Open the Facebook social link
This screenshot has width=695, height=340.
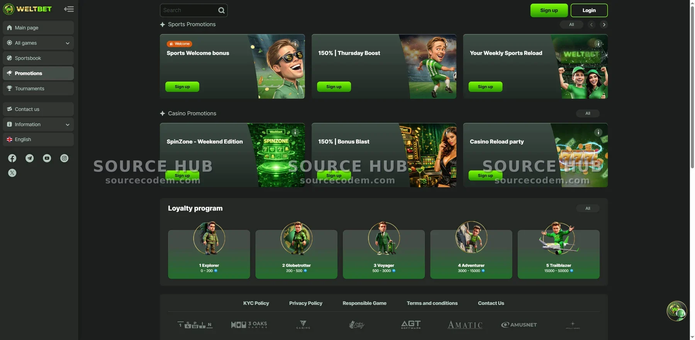tap(12, 158)
